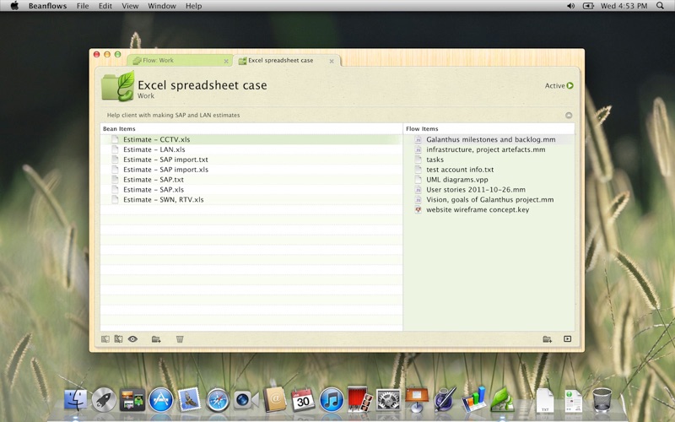Select Estimate – CCTV.xls file
The image size is (675, 422).
(x=251, y=139)
